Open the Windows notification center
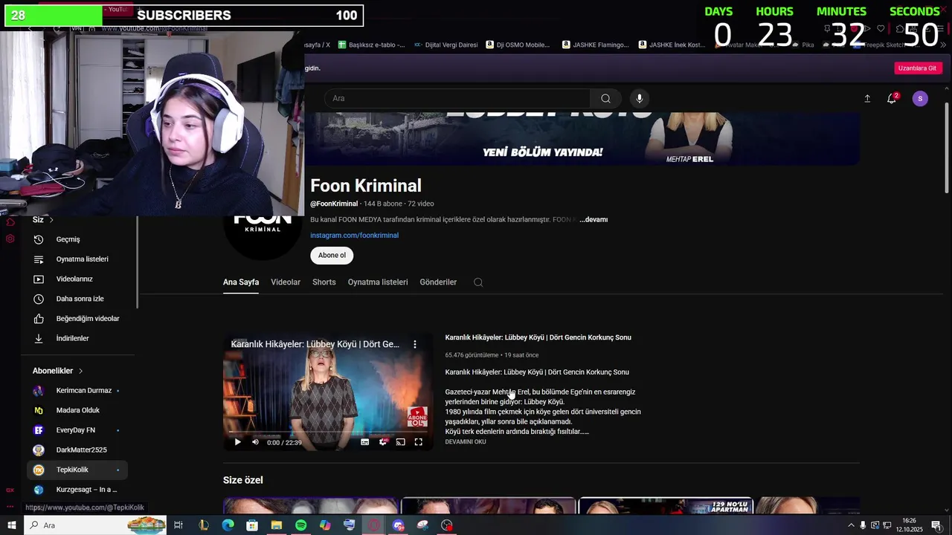 point(936,525)
